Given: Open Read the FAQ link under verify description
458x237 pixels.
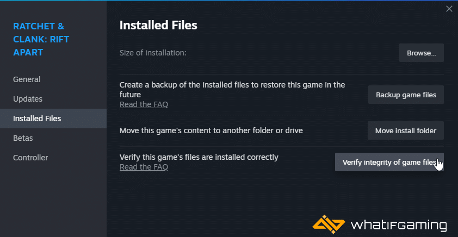Looking at the screenshot, I should pyautogui.click(x=144, y=167).
